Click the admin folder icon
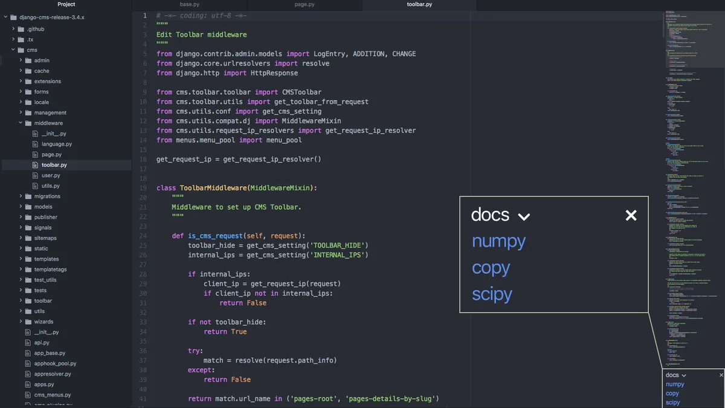Image resolution: width=725 pixels, height=408 pixels. (x=28, y=60)
